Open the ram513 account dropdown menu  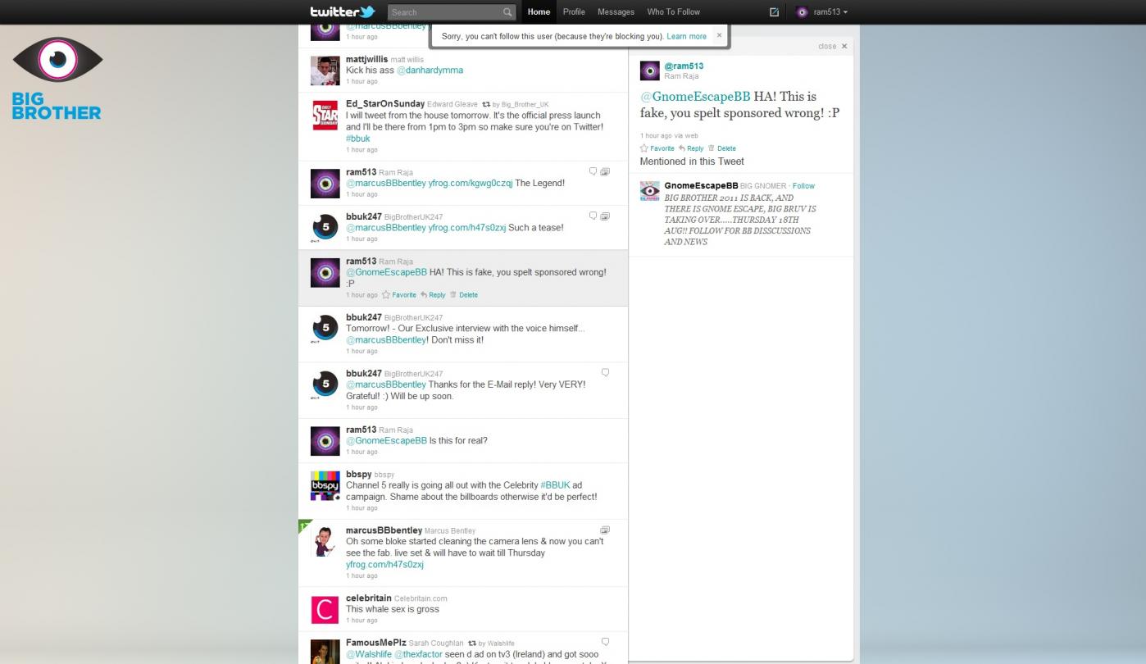click(x=822, y=12)
